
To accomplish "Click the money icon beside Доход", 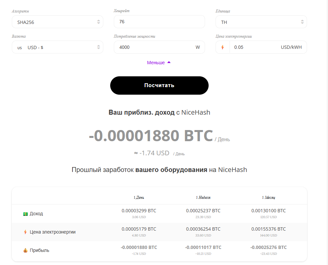I will tap(25, 214).
